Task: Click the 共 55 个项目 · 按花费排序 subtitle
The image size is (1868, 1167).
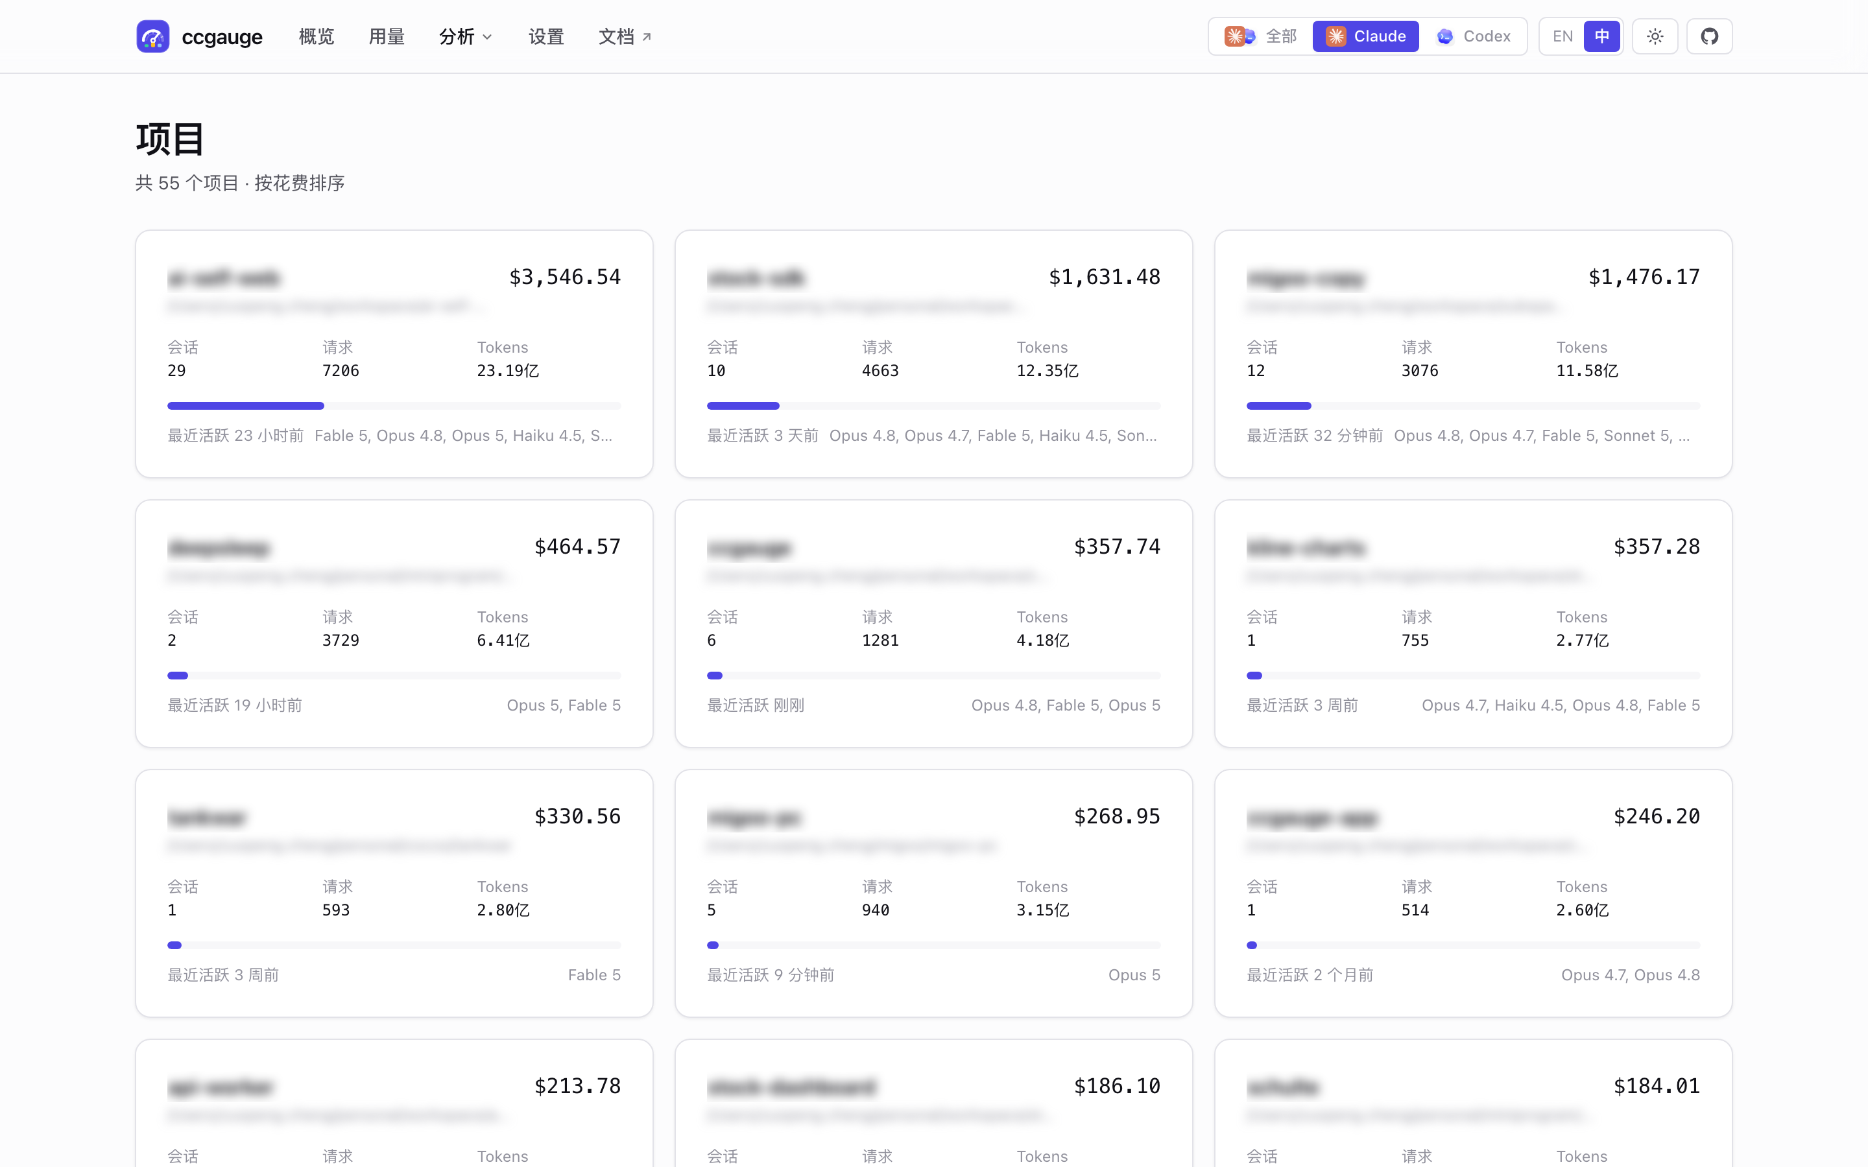Action: 240,183
